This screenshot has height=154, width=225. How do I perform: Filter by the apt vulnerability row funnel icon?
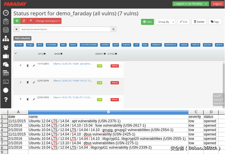point(21,65)
